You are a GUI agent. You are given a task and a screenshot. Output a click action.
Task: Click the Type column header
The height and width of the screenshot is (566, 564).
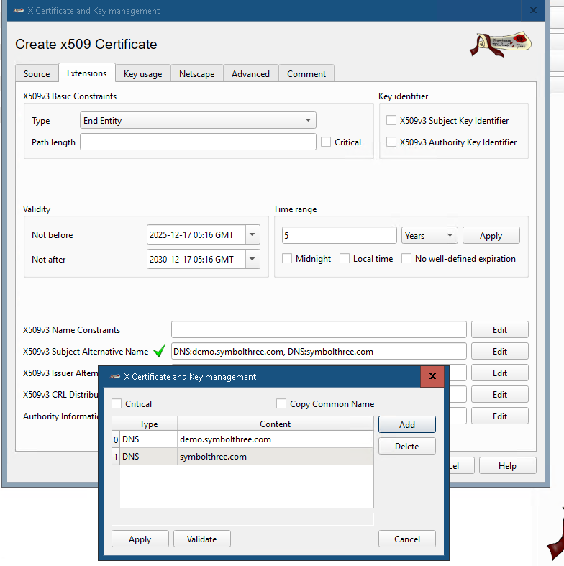click(x=148, y=424)
